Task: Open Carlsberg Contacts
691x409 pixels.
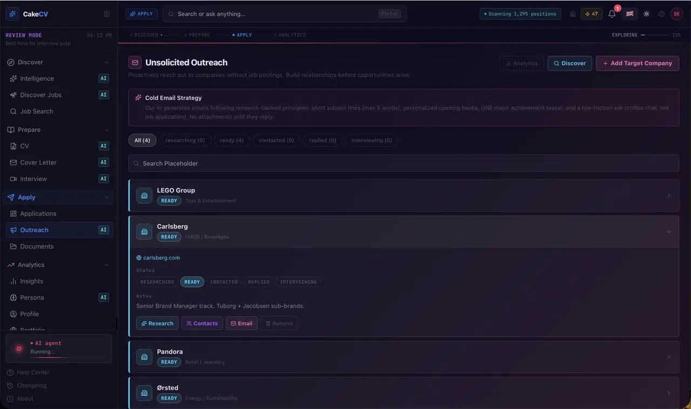Action: coord(202,323)
